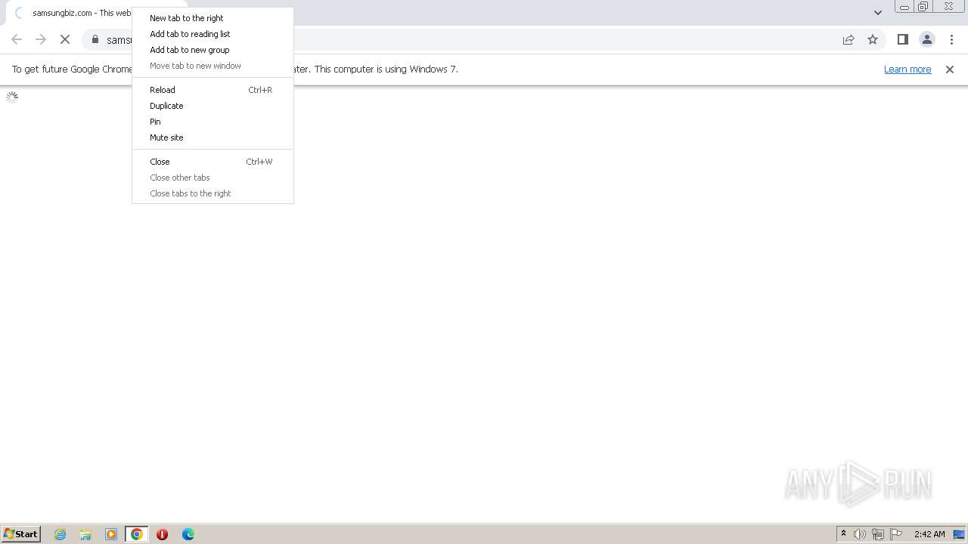
Task: Click the samsungbiz.com tab title
Action: pyautogui.click(x=82, y=13)
